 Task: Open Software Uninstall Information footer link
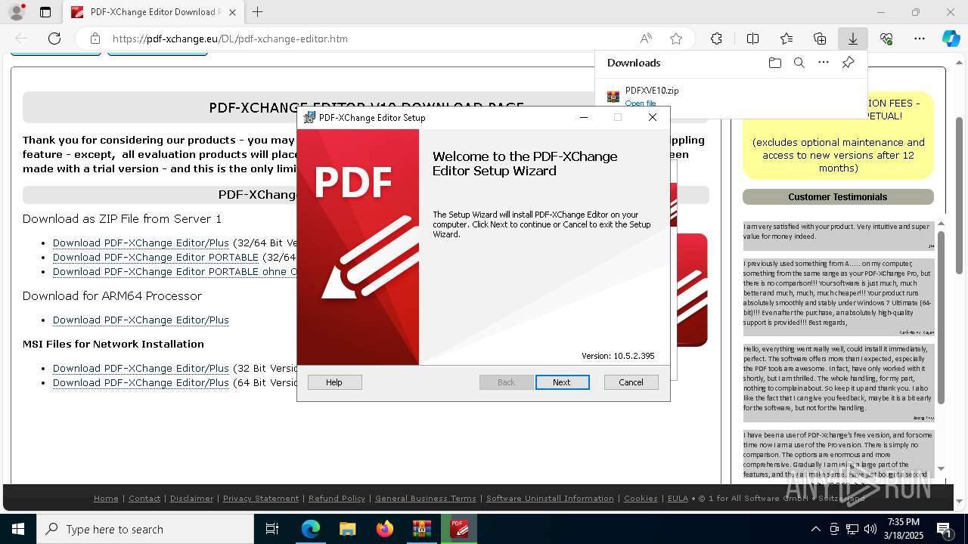pyautogui.click(x=550, y=498)
